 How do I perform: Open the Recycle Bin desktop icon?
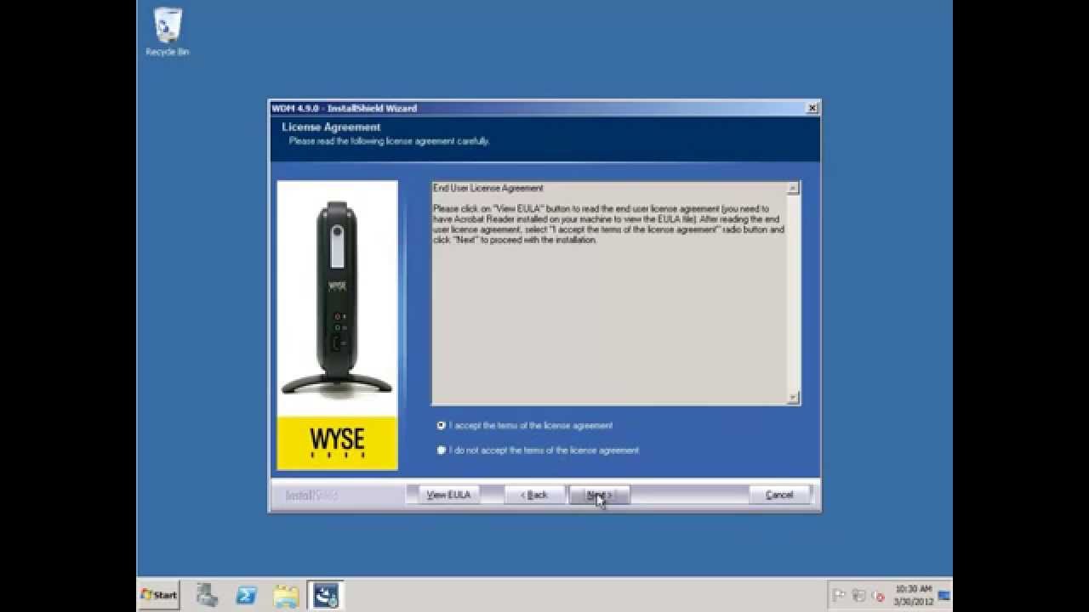click(x=168, y=32)
